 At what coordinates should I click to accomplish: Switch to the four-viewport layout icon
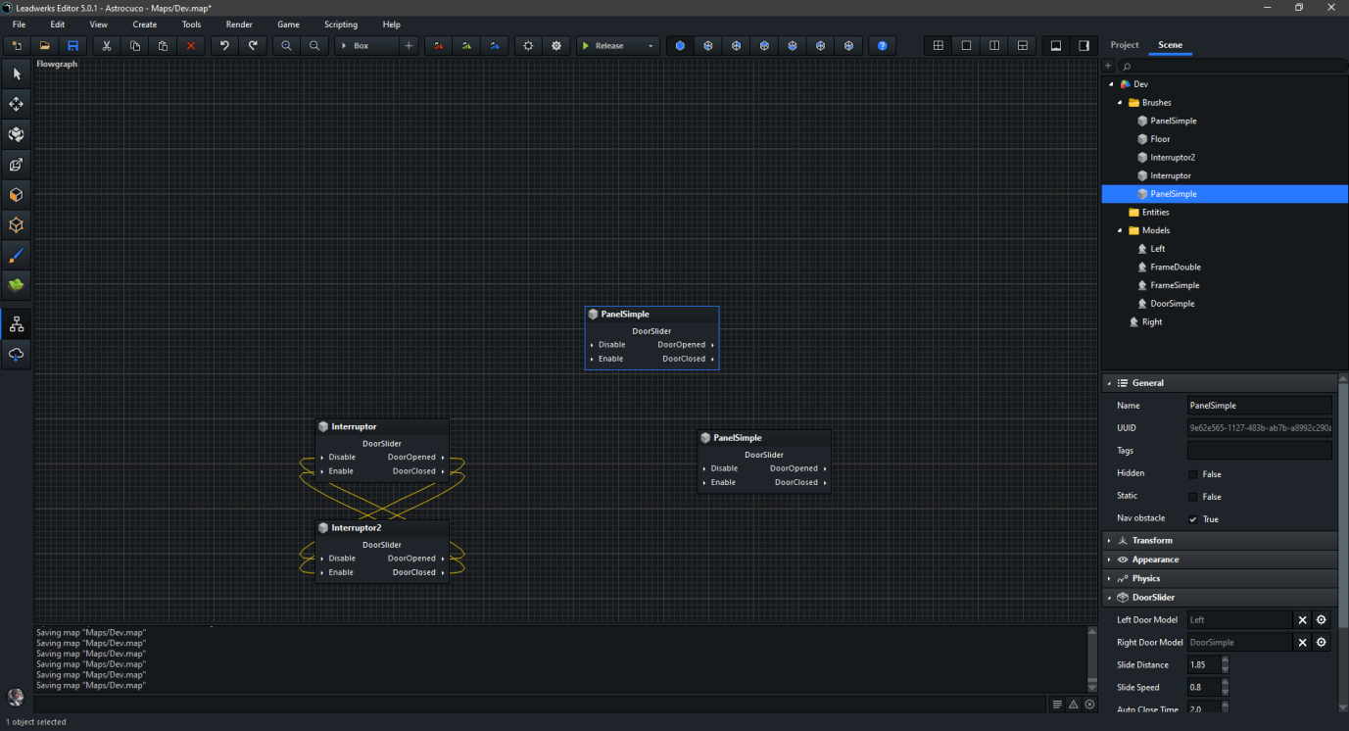(x=938, y=46)
